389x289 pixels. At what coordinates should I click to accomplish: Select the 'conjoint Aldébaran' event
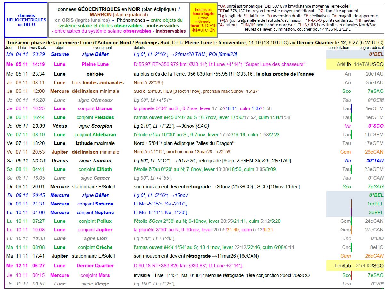[95, 135]
